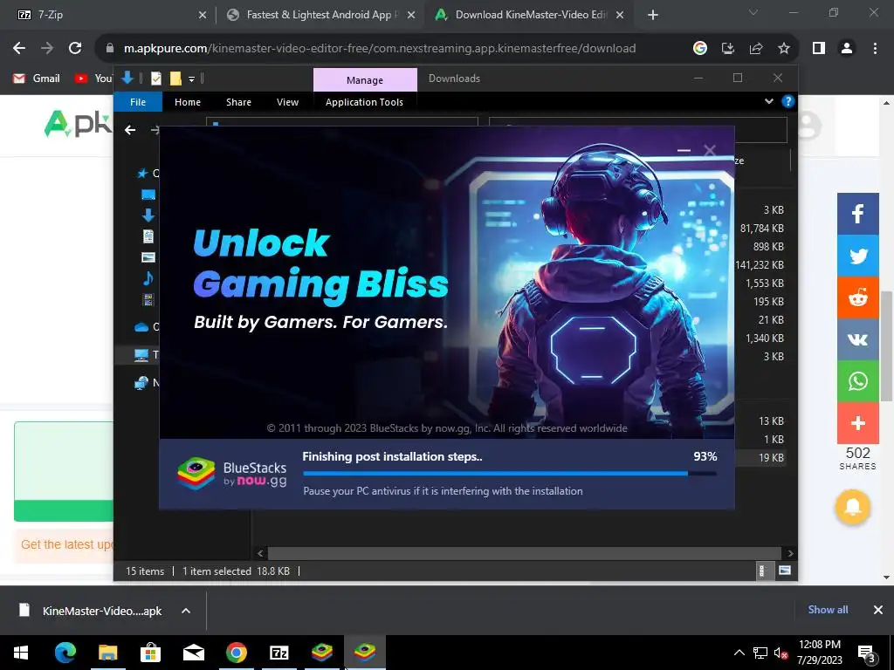Screen dimensions: 894x670
Task: Share page on Reddit
Action: point(858,297)
